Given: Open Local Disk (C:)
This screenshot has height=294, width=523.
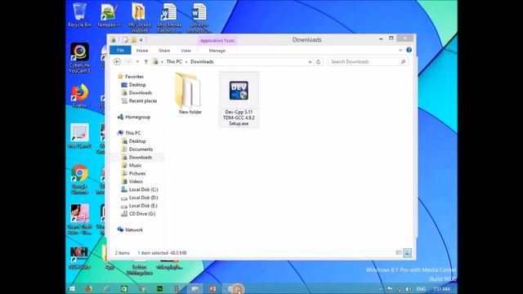Looking at the screenshot, I should point(144,189).
